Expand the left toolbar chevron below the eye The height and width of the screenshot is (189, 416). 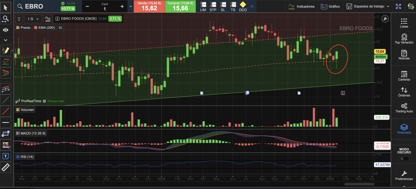(x=6, y=40)
